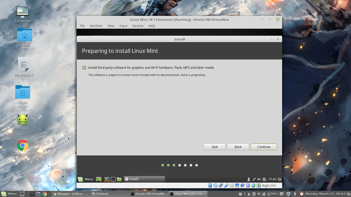Screen dimensions: 351x197
Task: Click the Quit button in the installer
Action: point(215,147)
